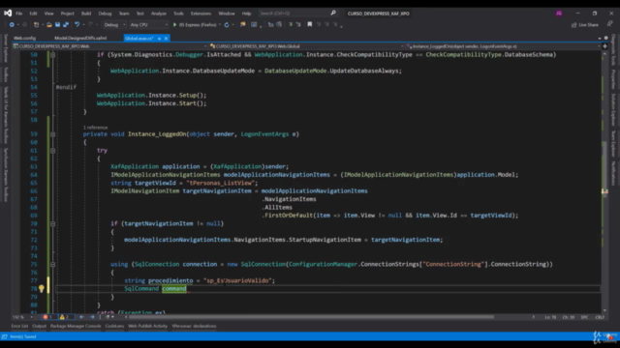Open the Instance_LoggedOn member dropdown

tap(502, 46)
